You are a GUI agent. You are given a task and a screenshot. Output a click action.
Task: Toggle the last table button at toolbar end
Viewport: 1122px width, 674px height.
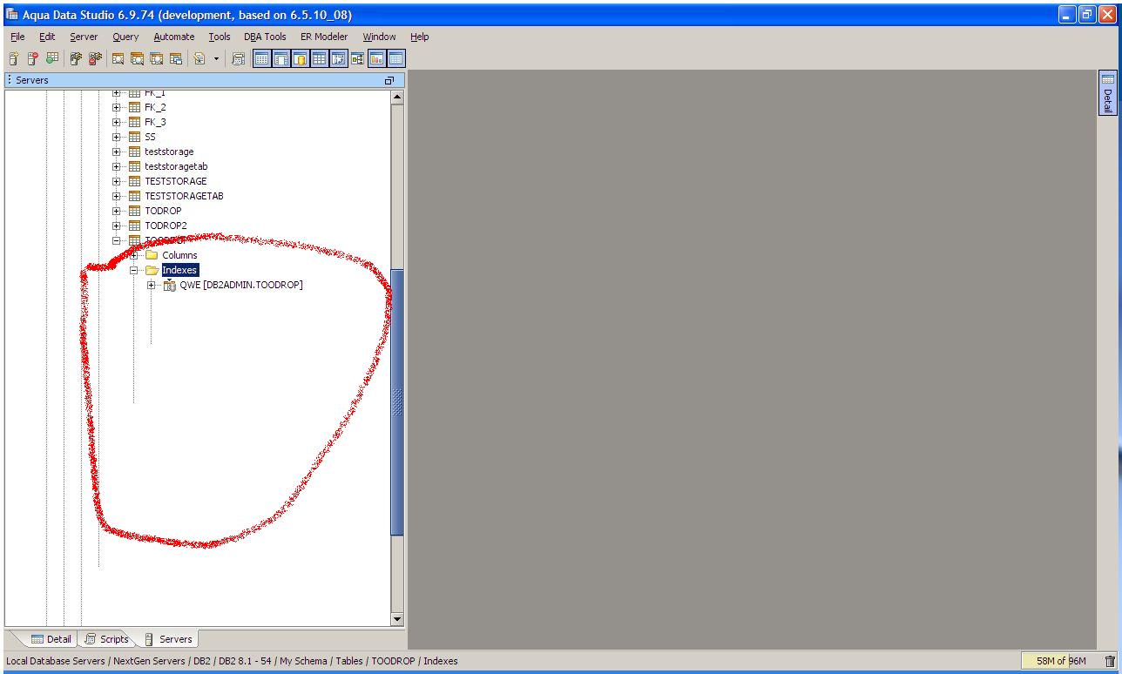[x=395, y=59]
